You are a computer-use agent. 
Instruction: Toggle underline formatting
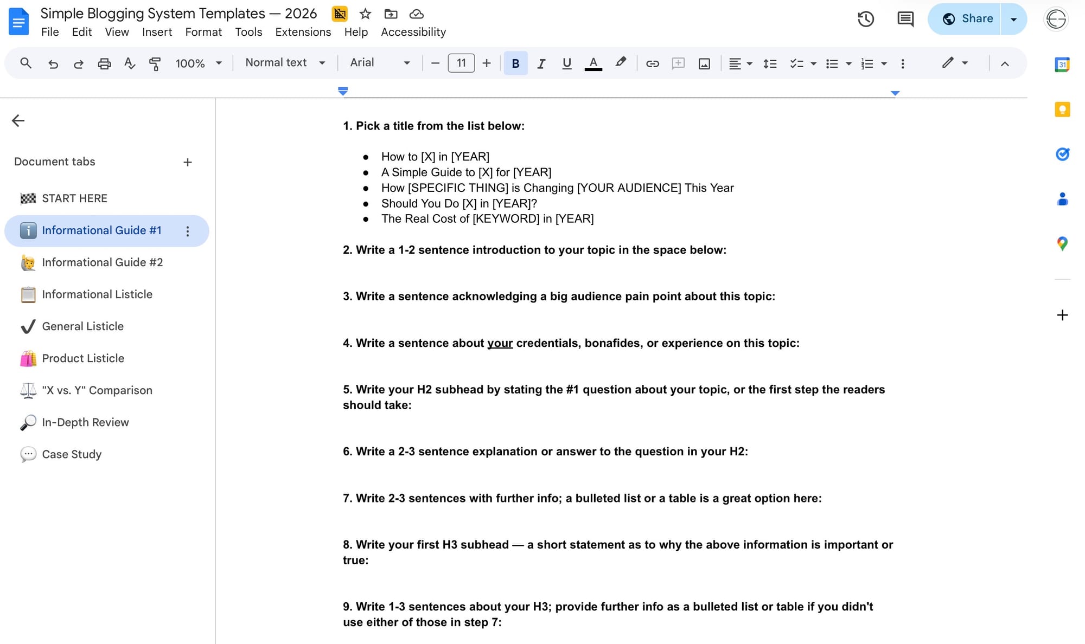(x=566, y=63)
